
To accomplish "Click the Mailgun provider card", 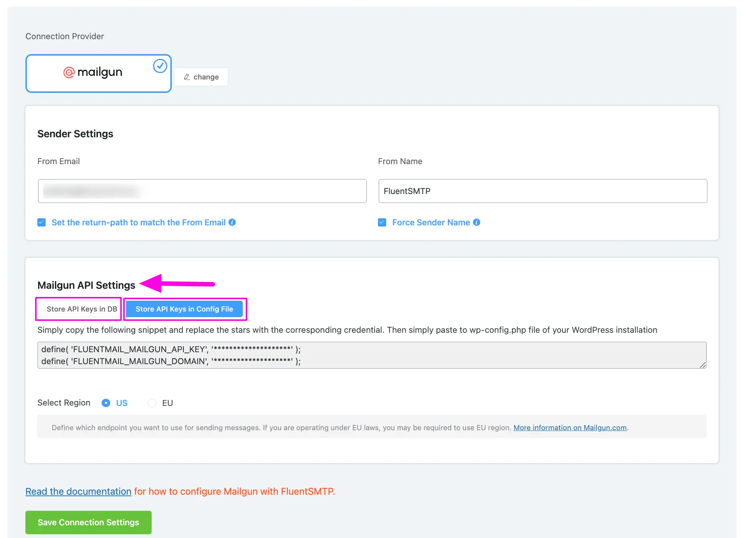I will pos(99,73).
